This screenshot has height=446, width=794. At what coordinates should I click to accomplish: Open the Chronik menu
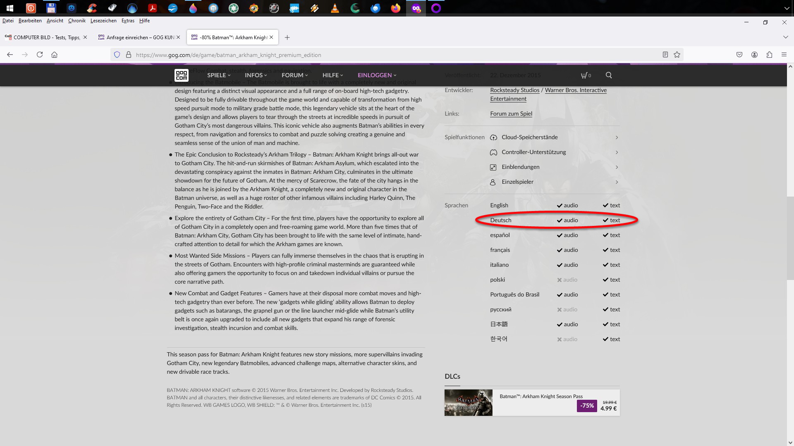pos(77,21)
